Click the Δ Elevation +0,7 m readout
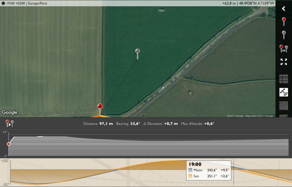Image resolution: width=292 pixels, height=187 pixels. click(161, 124)
